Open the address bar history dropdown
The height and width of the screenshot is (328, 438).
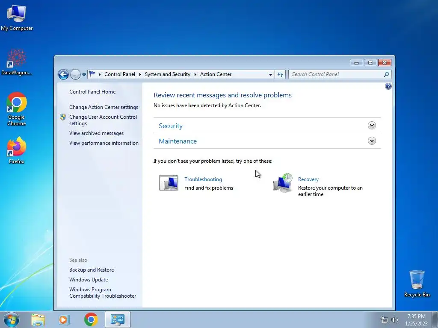pyautogui.click(x=270, y=74)
